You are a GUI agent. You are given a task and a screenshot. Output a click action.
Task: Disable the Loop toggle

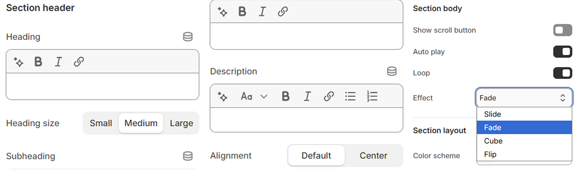562,73
